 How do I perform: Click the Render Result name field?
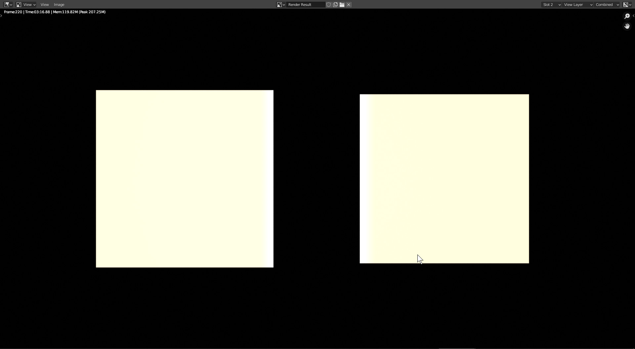point(305,5)
